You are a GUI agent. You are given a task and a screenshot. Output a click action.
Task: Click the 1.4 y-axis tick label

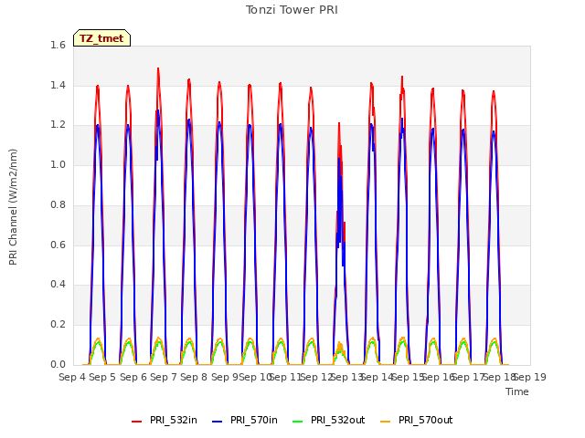(x=58, y=85)
